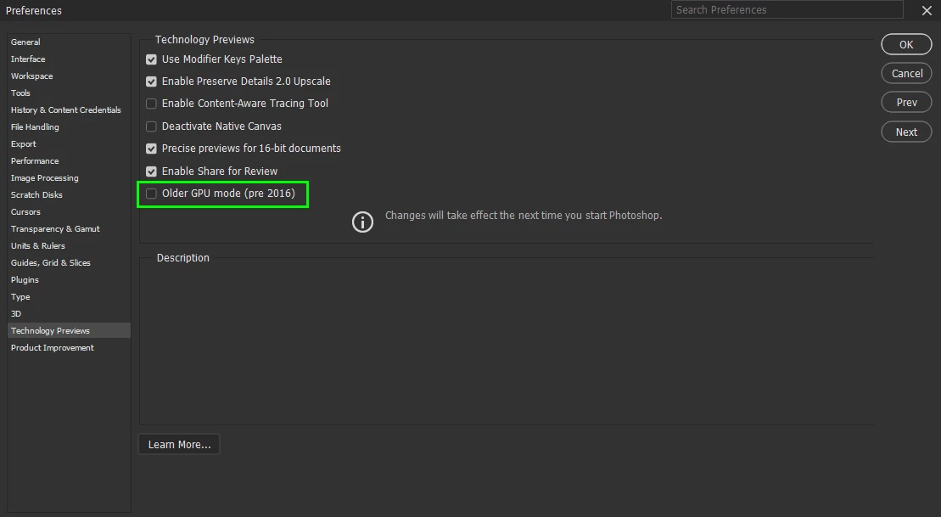Advance with the Next button
Screen dimensions: 941x517
coord(906,132)
